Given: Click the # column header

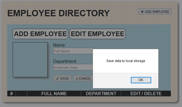Looking at the screenshot, I should [x=12, y=93].
